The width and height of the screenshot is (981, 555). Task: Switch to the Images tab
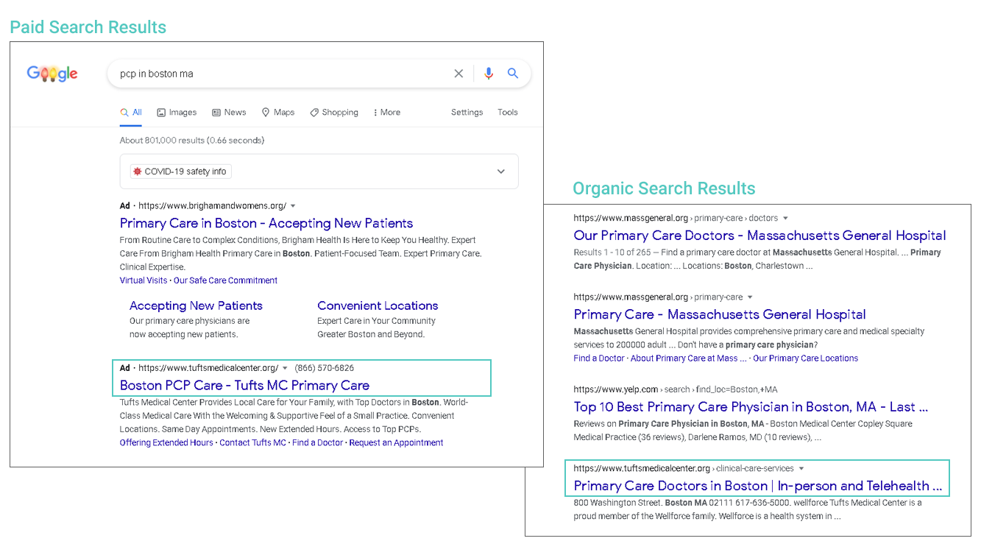[x=177, y=113]
